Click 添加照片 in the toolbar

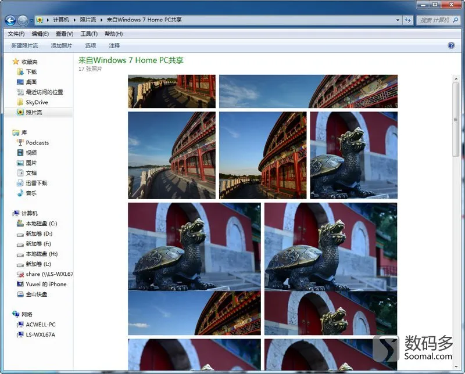[x=62, y=46]
